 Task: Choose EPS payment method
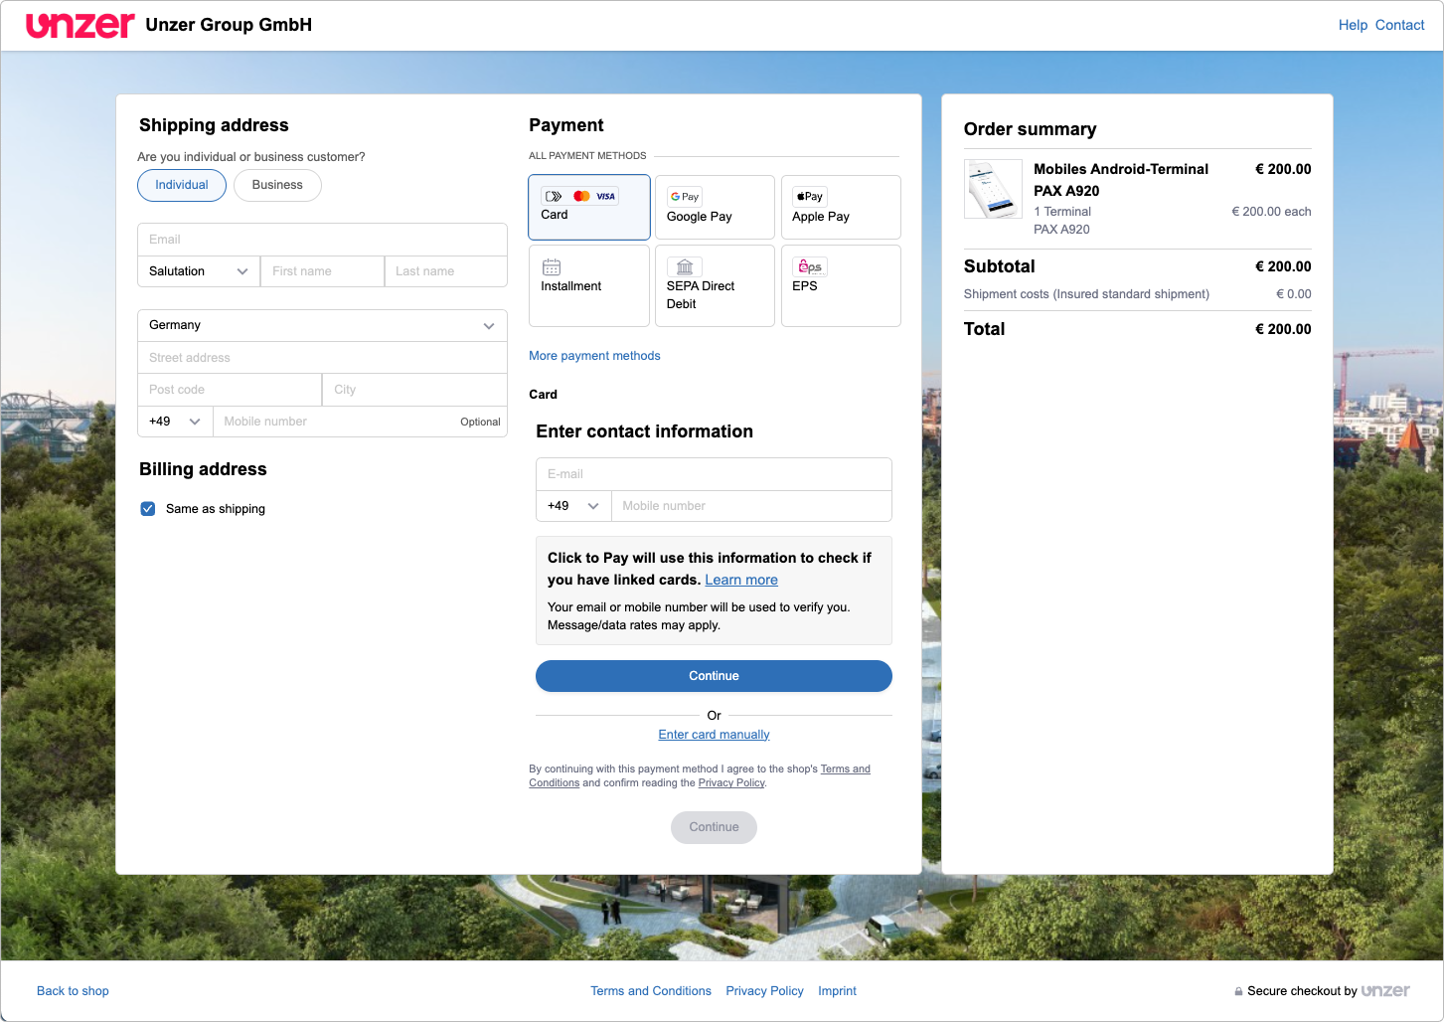pos(841,285)
